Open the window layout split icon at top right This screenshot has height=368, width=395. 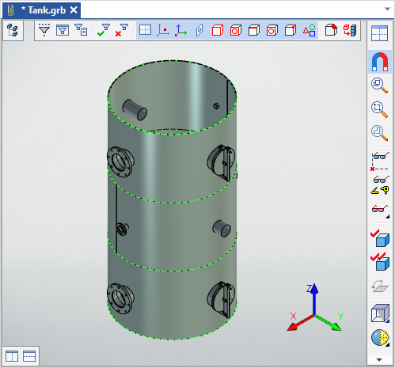[379, 33]
